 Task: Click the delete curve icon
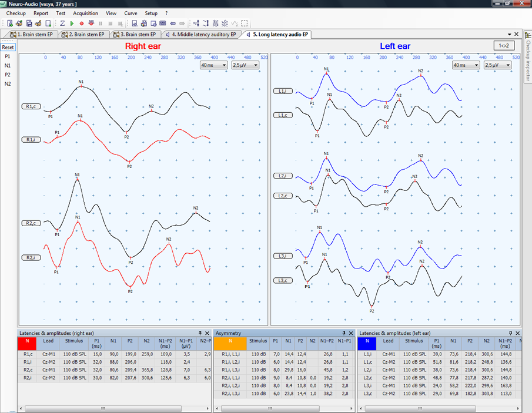tap(235, 23)
